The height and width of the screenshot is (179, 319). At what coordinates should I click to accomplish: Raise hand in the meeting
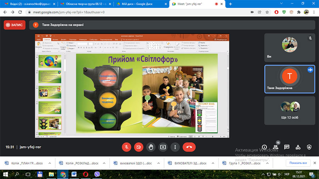(151, 147)
